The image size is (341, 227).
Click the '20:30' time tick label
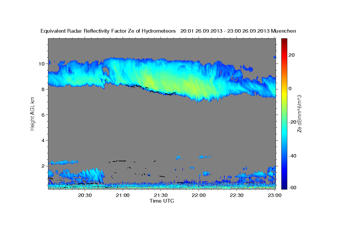pos(85,195)
